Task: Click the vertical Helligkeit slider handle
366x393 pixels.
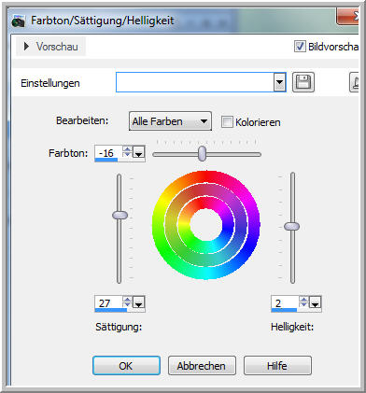Action: tap(292, 226)
